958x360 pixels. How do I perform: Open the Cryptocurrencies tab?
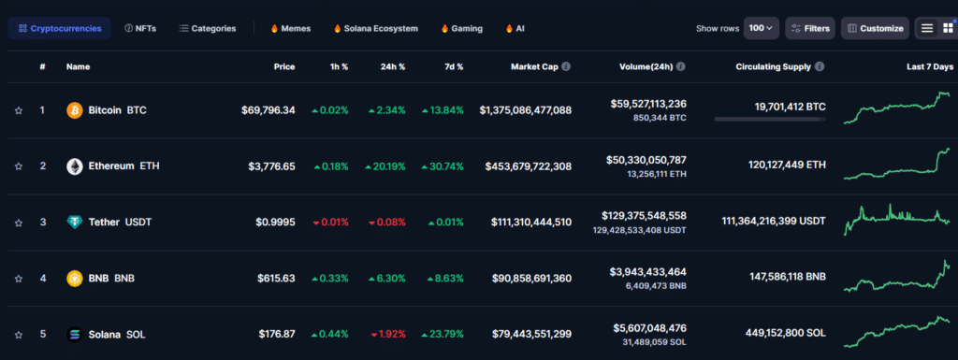pyautogui.click(x=59, y=28)
